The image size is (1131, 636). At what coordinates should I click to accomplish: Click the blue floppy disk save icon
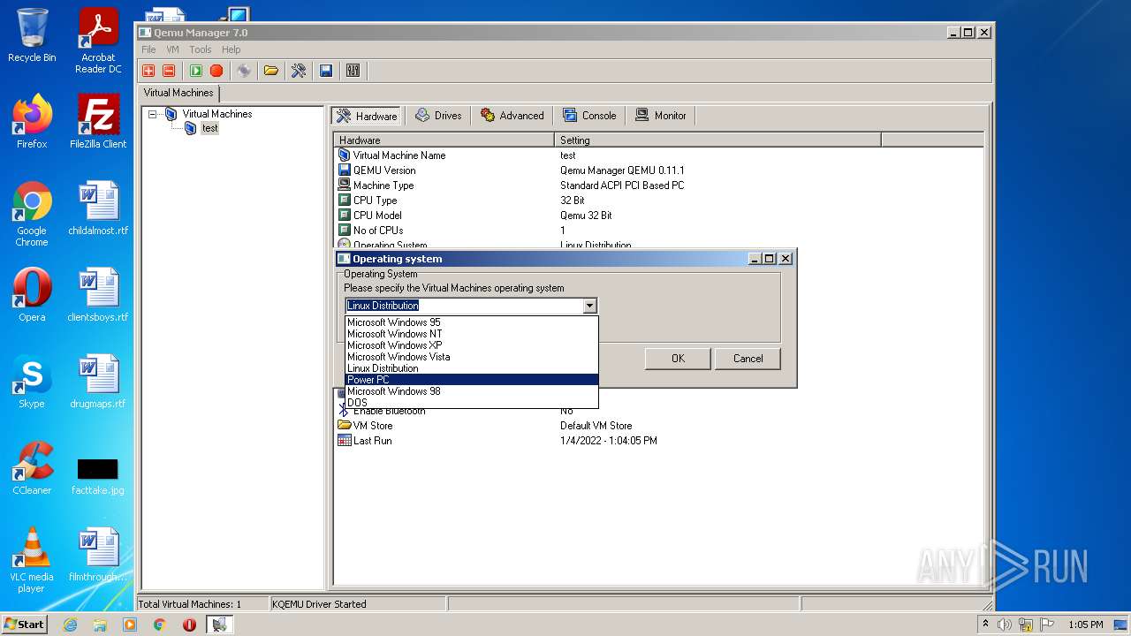coord(326,71)
